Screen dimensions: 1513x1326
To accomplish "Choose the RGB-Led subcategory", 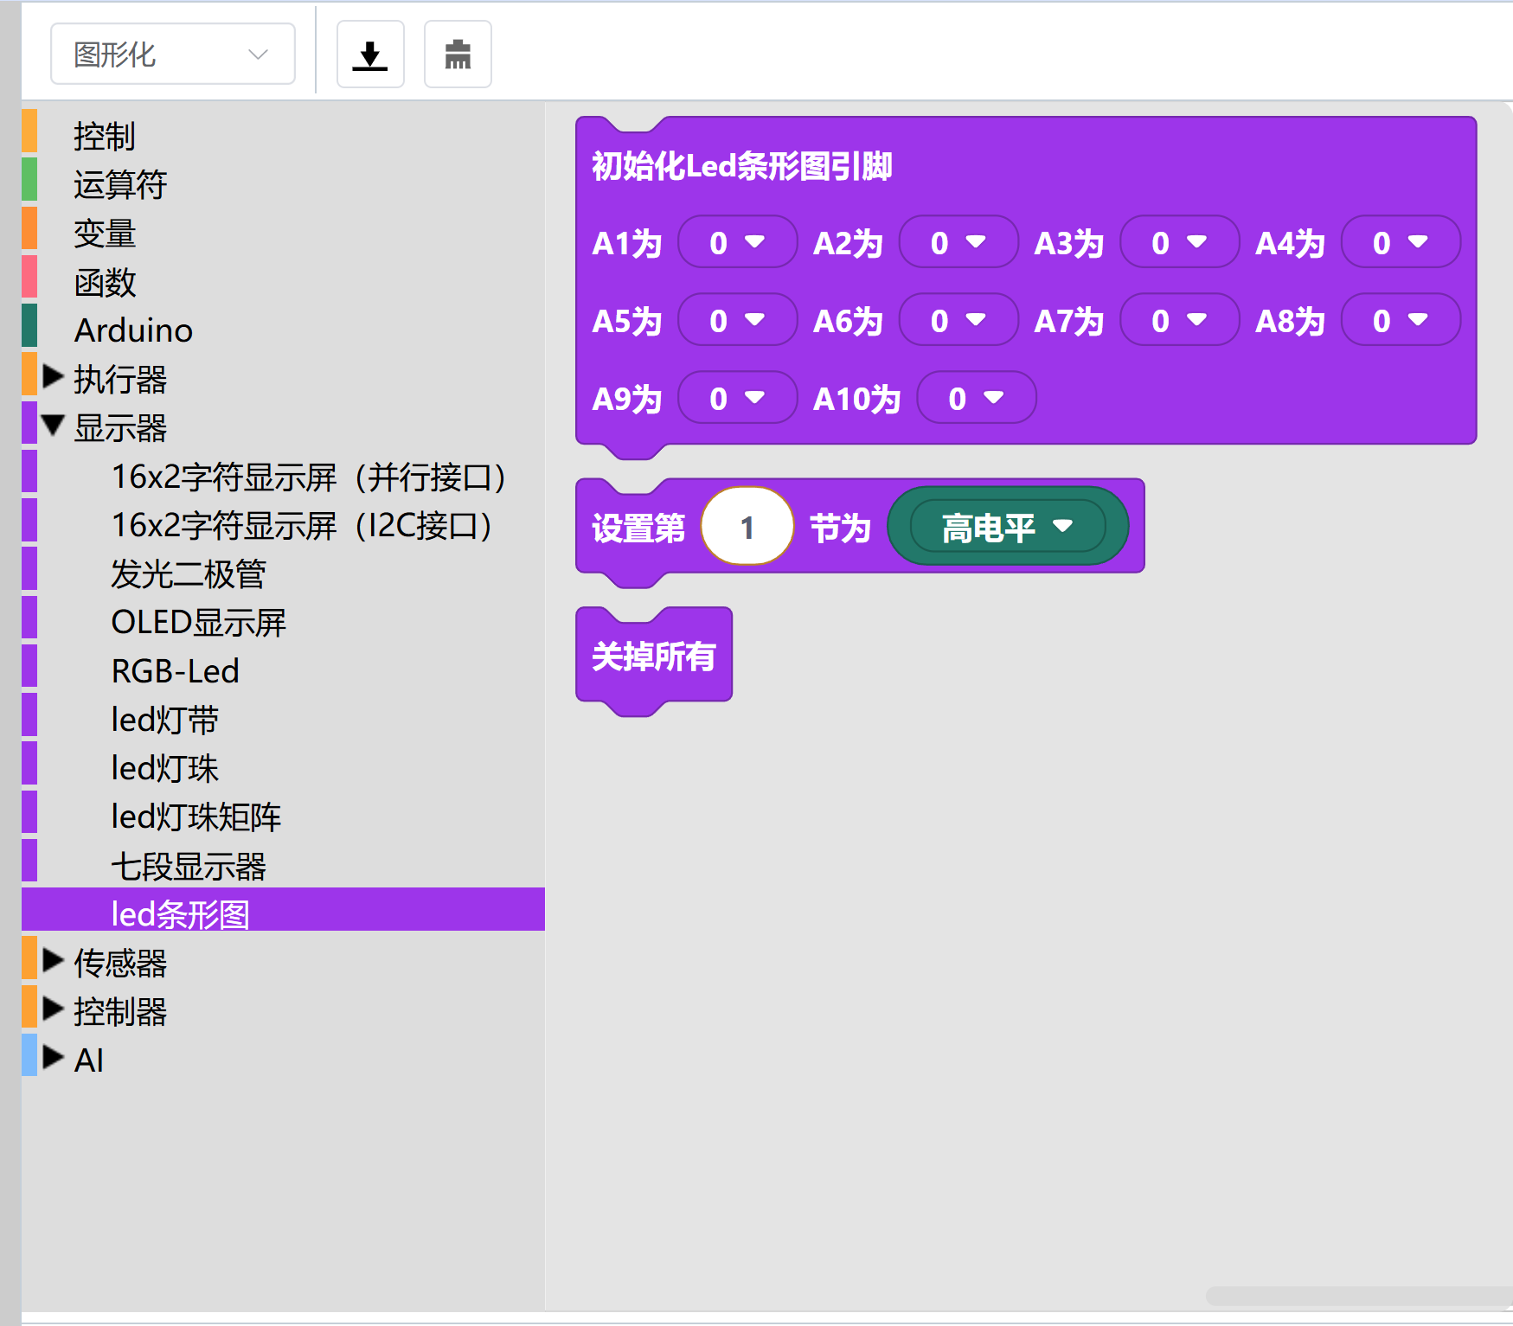I will [x=175, y=671].
